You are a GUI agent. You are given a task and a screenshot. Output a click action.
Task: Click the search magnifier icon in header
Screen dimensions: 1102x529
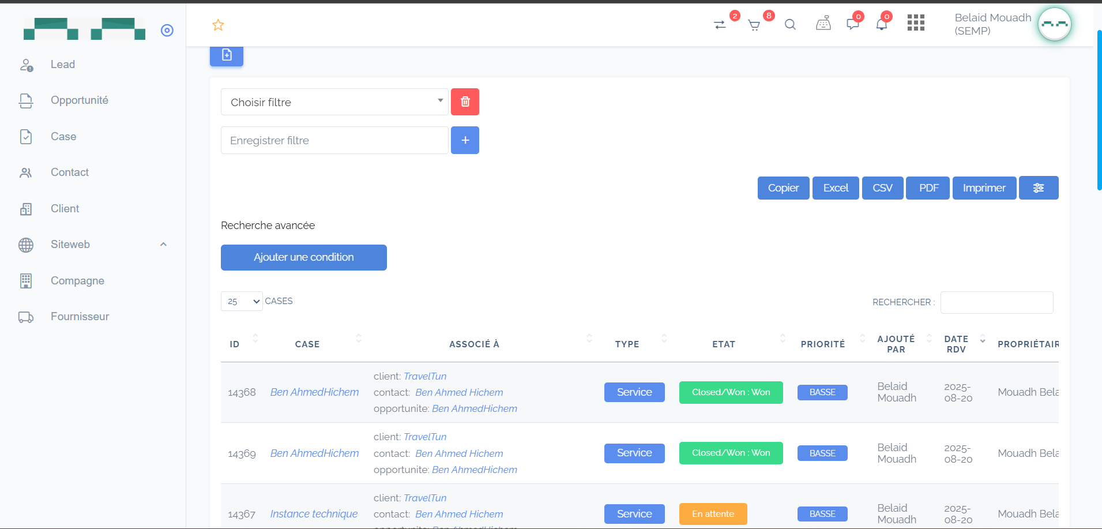click(790, 25)
